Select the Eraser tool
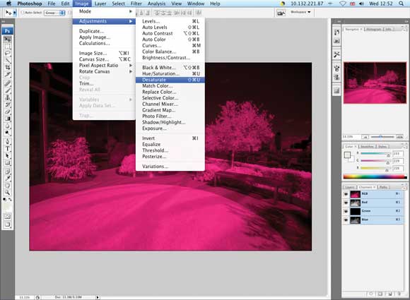The image size is (410, 300). click(x=8, y=112)
